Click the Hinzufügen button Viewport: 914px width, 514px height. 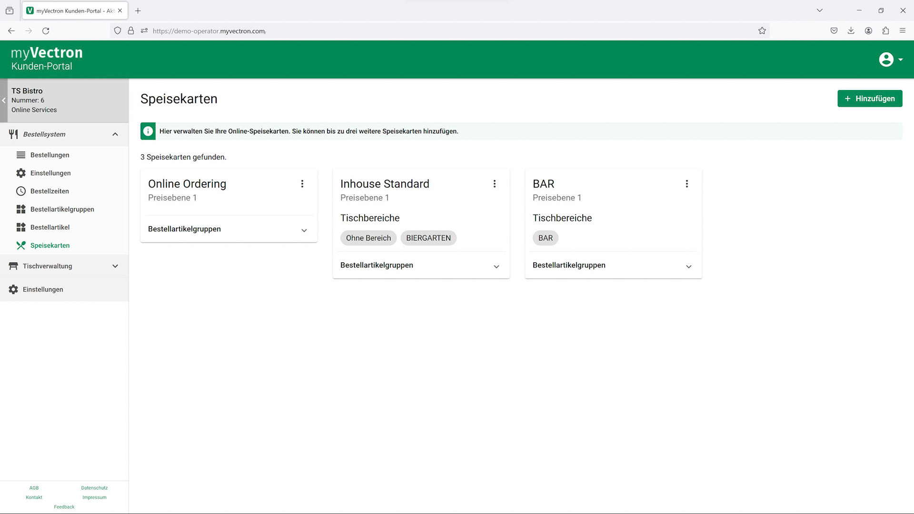point(869,99)
